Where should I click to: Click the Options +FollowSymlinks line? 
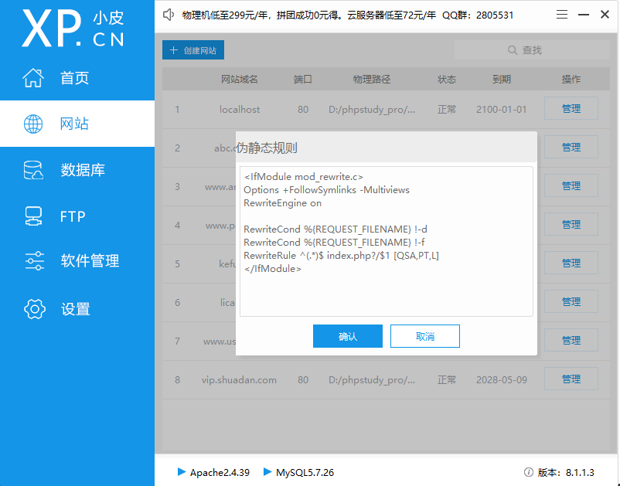point(326,190)
